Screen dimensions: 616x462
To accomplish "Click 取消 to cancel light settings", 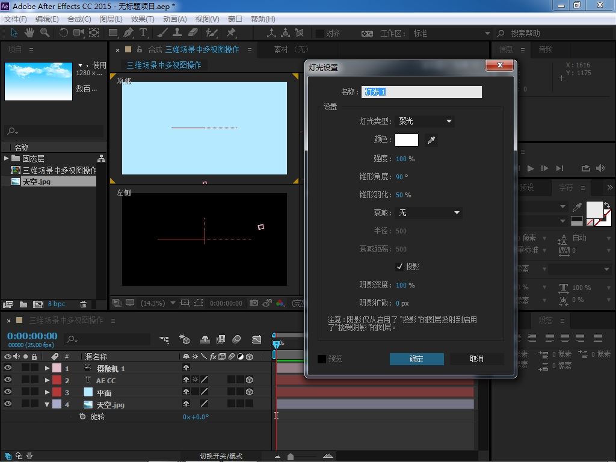I will pyautogui.click(x=476, y=359).
